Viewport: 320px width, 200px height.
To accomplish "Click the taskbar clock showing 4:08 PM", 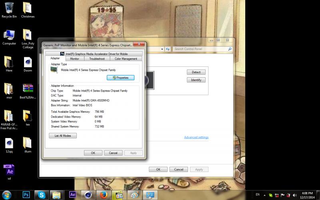I will (x=307, y=195).
